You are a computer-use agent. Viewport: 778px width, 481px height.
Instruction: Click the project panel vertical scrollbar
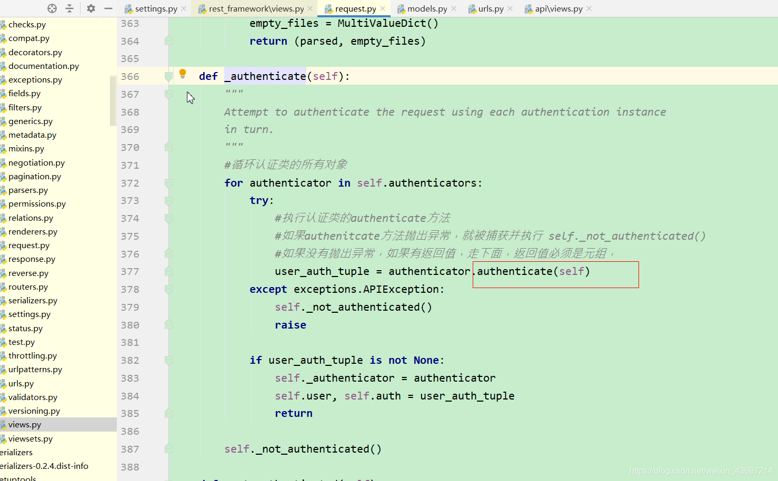click(x=113, y=101)
